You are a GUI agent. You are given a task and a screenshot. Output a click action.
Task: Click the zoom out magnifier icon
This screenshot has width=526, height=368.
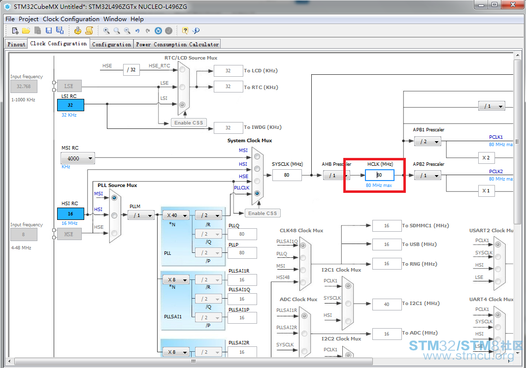point(127,31)
